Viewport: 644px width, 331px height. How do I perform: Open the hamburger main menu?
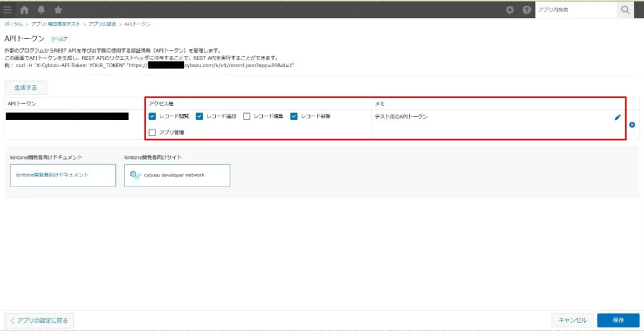(8, 10)
